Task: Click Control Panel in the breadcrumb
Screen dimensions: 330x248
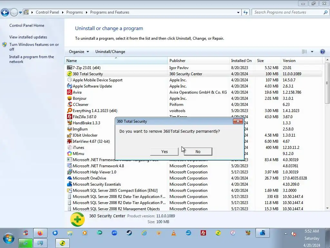Action: click(47, 12)
